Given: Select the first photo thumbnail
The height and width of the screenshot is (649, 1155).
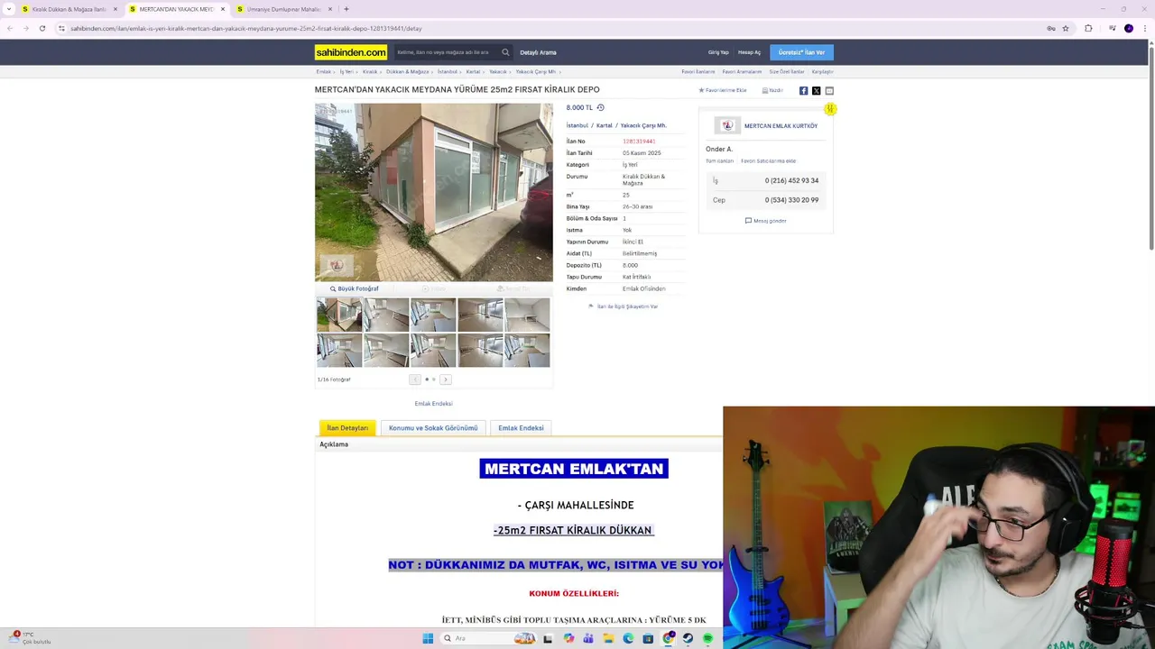Looking at the screenshot, I should tap(339, 315).
